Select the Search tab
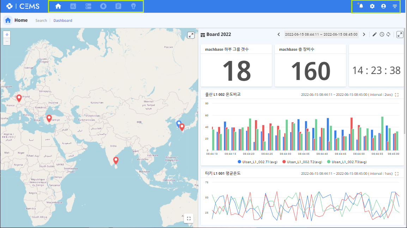The width and height of the screenshot is (407, 228). [x=41, y=20]
